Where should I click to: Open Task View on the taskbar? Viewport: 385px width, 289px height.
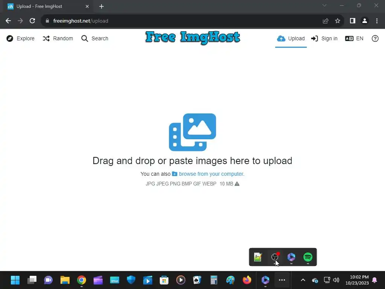tap(32, 280)
